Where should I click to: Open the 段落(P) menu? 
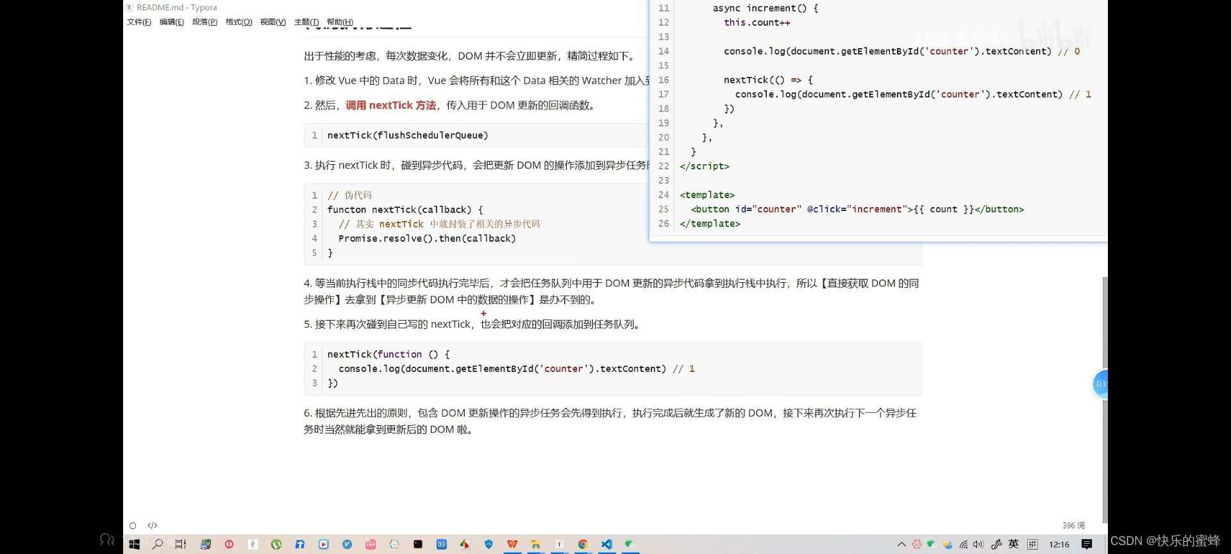205,22
